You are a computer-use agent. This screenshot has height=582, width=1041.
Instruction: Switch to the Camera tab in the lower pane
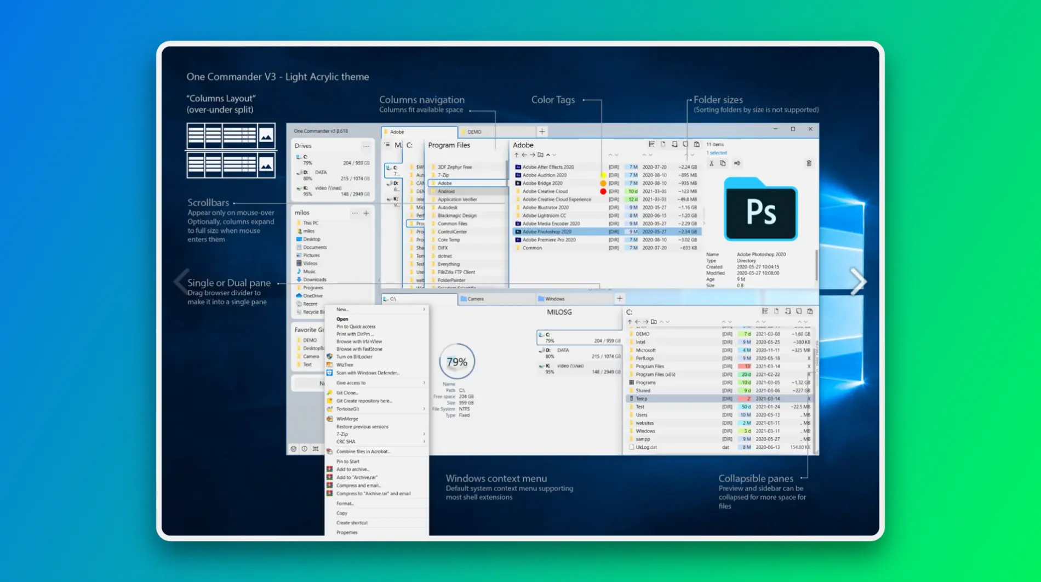click(496, 299)
